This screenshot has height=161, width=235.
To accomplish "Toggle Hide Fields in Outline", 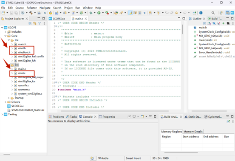I will (x=214, y=23).
